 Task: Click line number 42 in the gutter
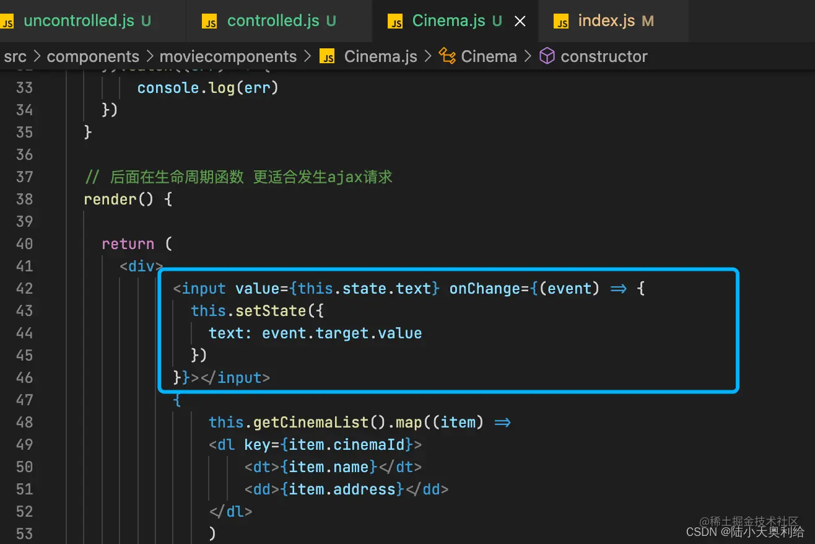(x=24, y=288)
